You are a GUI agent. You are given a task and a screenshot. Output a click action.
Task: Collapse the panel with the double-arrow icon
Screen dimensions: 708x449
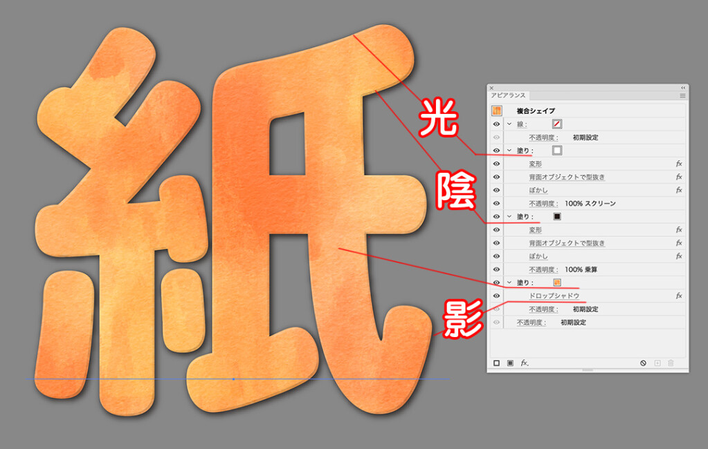(x=683, y=88)
